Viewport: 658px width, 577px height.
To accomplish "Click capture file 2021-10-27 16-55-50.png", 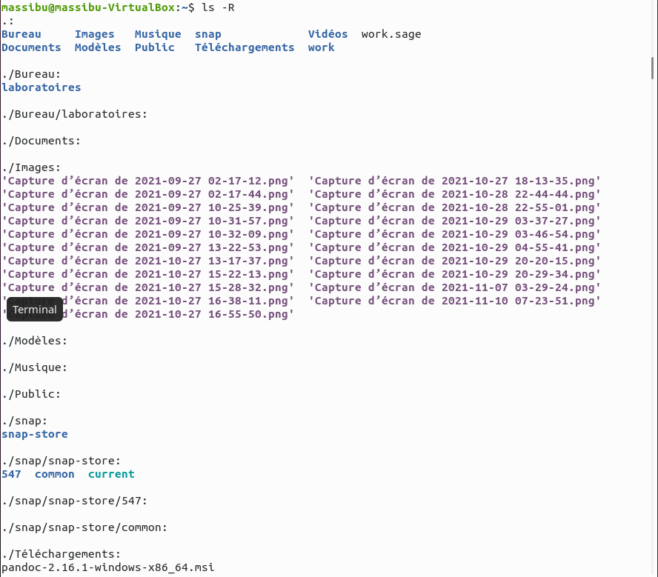I will coord(147,315).
